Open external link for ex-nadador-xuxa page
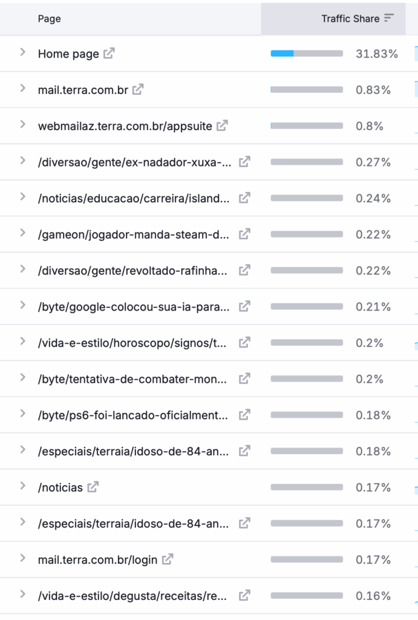 click(x=244, y=162)
